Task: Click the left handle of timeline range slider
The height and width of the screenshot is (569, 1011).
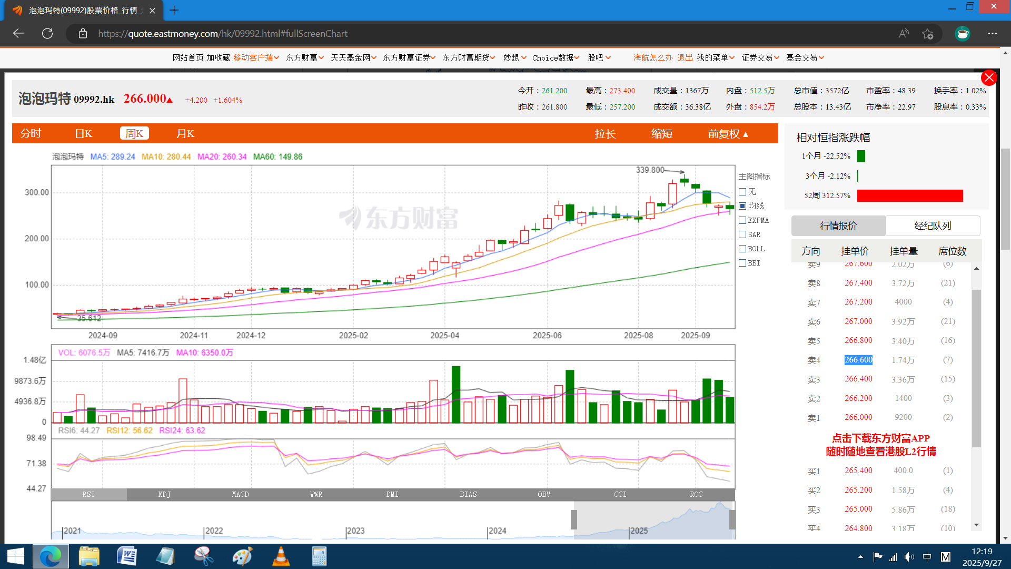Action: coord(574,520)
